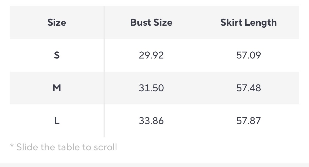
Task: Choose the M size row label
Action: [x=57, y=88]
